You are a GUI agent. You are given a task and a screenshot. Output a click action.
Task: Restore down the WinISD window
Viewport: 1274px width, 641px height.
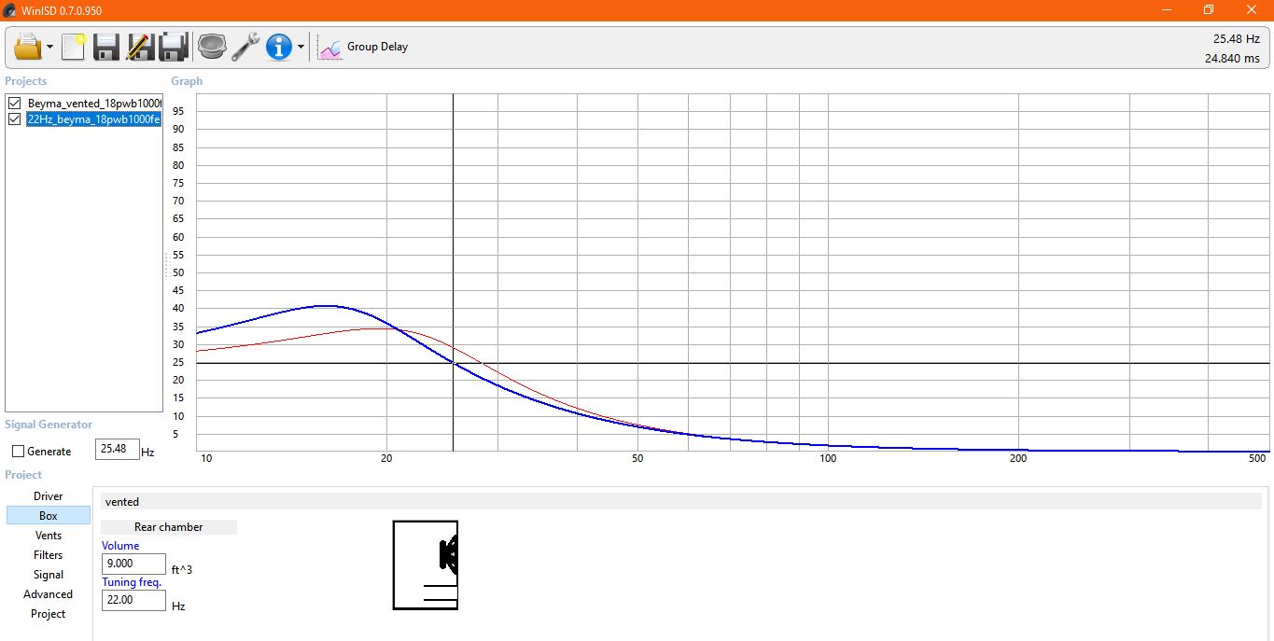[1209, 10]
